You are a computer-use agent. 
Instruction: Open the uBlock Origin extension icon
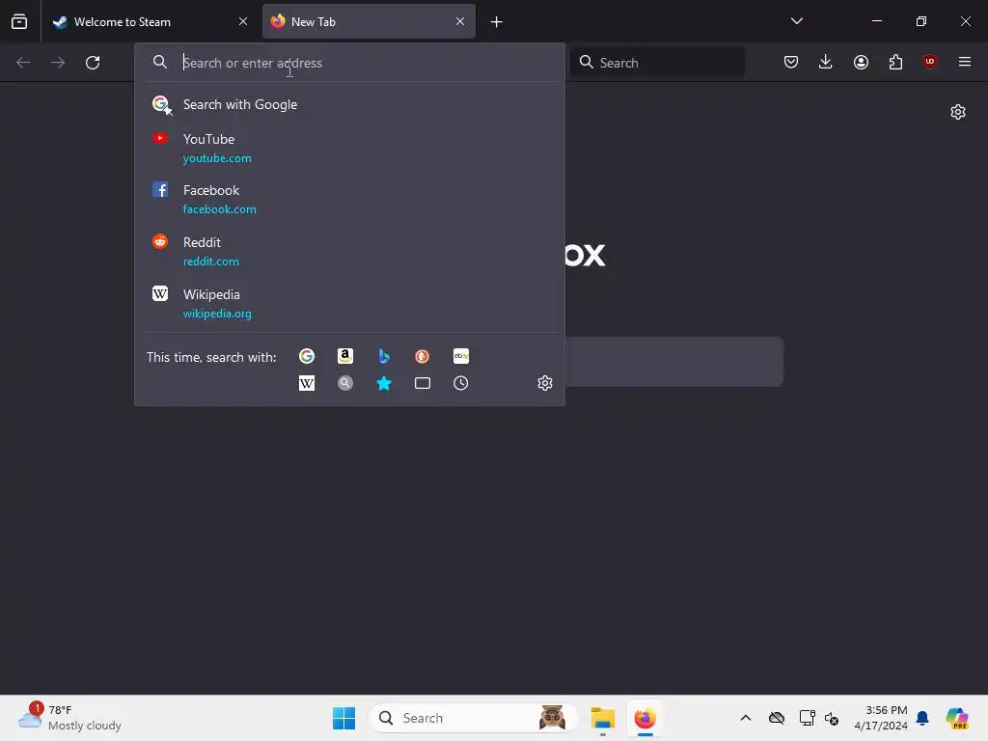pos(930,61)
